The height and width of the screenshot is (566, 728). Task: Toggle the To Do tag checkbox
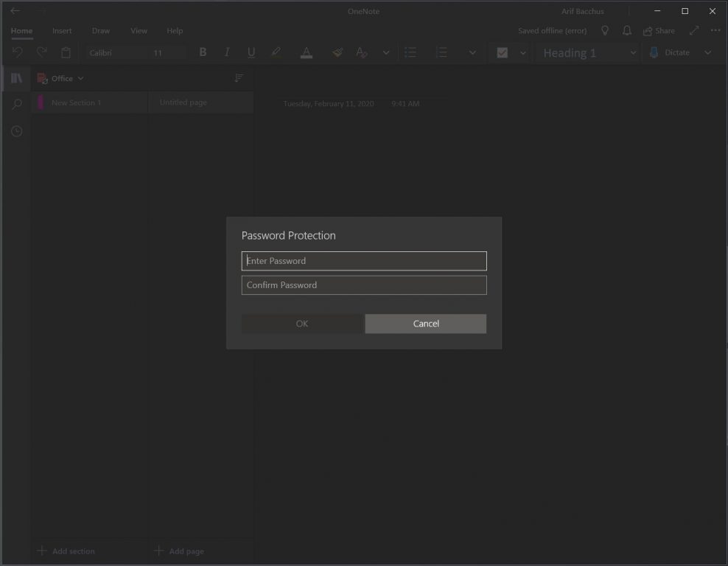click(x=502, y=52)
